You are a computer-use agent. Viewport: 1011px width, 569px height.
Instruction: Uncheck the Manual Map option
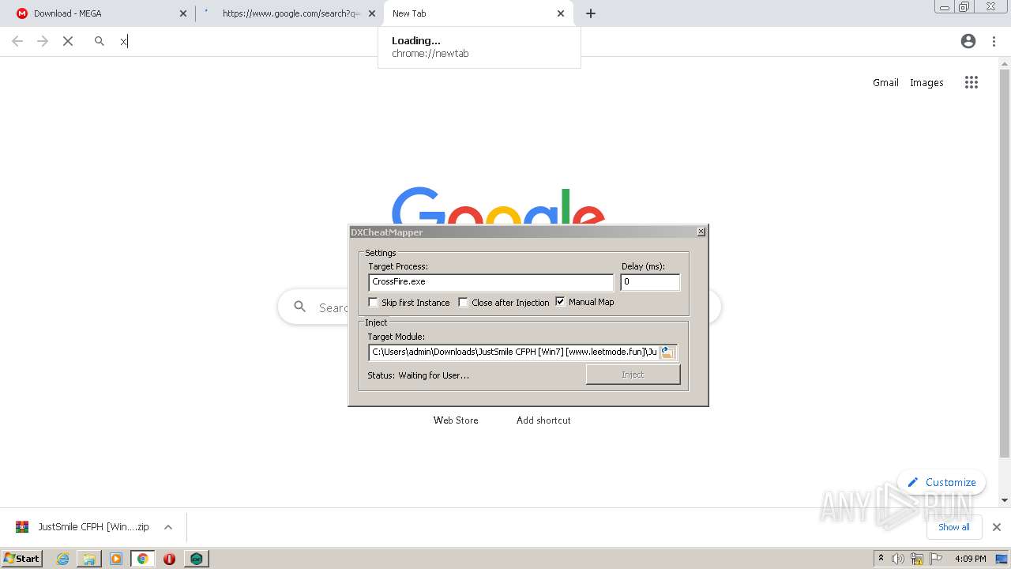pos(561,302)
